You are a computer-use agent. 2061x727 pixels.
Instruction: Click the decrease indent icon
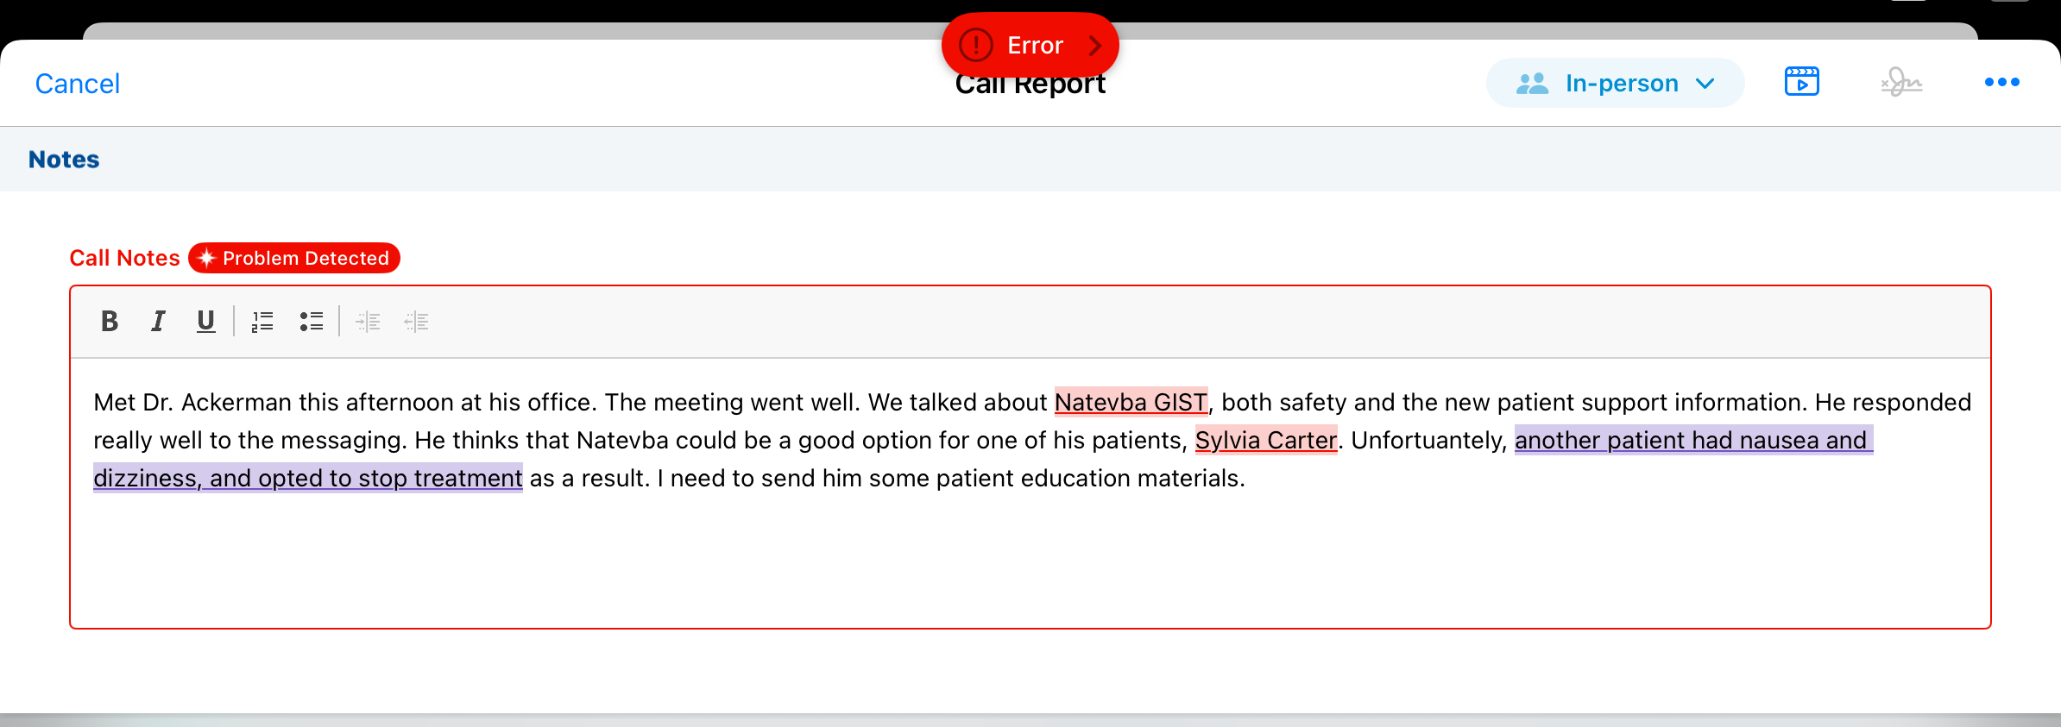pyautogui.click(x=368, y=322)
